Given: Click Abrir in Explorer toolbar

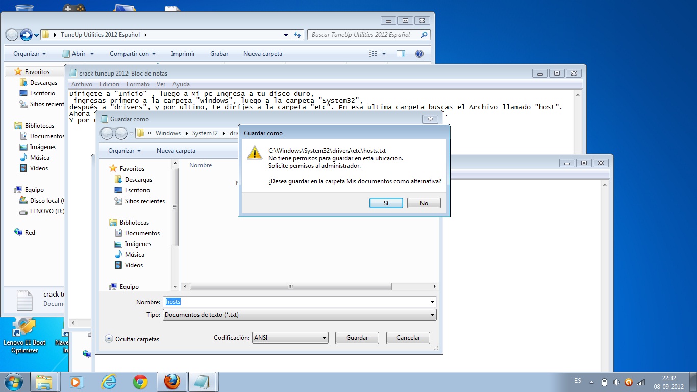Looking at the screenshot, I should pyautogui.click(x=78, y=54).
